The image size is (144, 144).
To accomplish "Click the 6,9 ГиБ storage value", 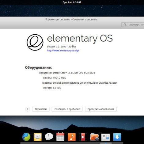I will [57, 88].
